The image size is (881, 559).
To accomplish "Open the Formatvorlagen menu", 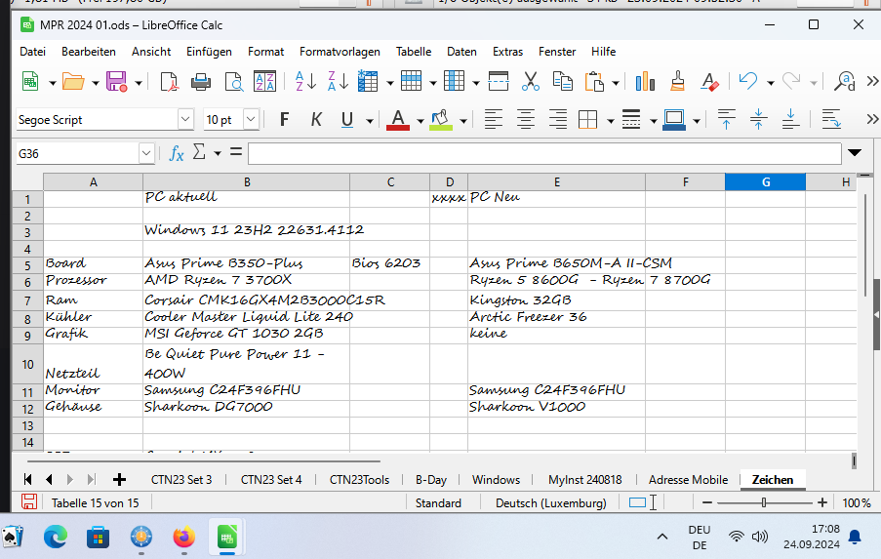I will click(x=340, y=52).
